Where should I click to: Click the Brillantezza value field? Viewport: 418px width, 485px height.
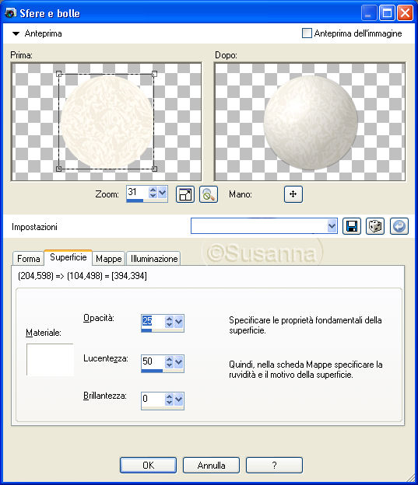click(153, 399)
